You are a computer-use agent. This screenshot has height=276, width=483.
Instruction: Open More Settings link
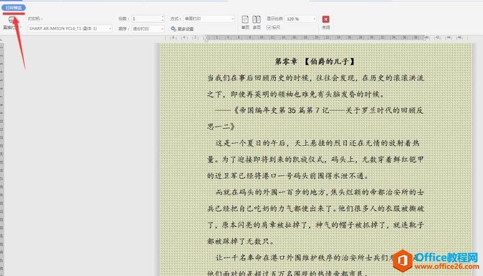pyautogui.click(x=186, y=29)
